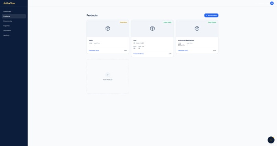
Task: Open the user avatar menu
Action: [272, 3]
